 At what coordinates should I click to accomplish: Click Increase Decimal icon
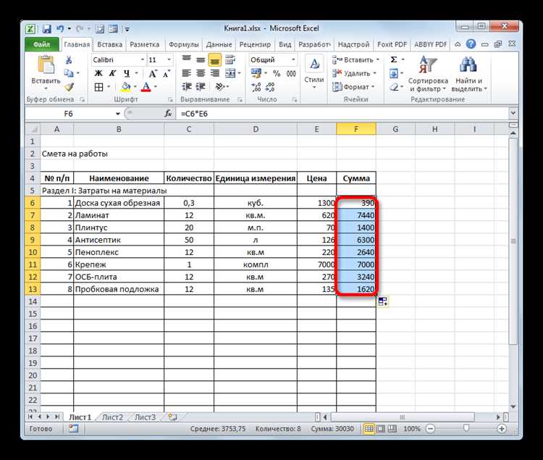click(256, 87)
